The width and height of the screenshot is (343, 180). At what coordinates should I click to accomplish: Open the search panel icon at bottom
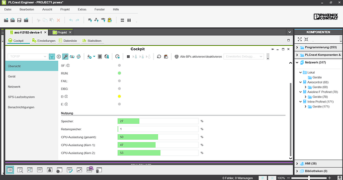(20, 170)
